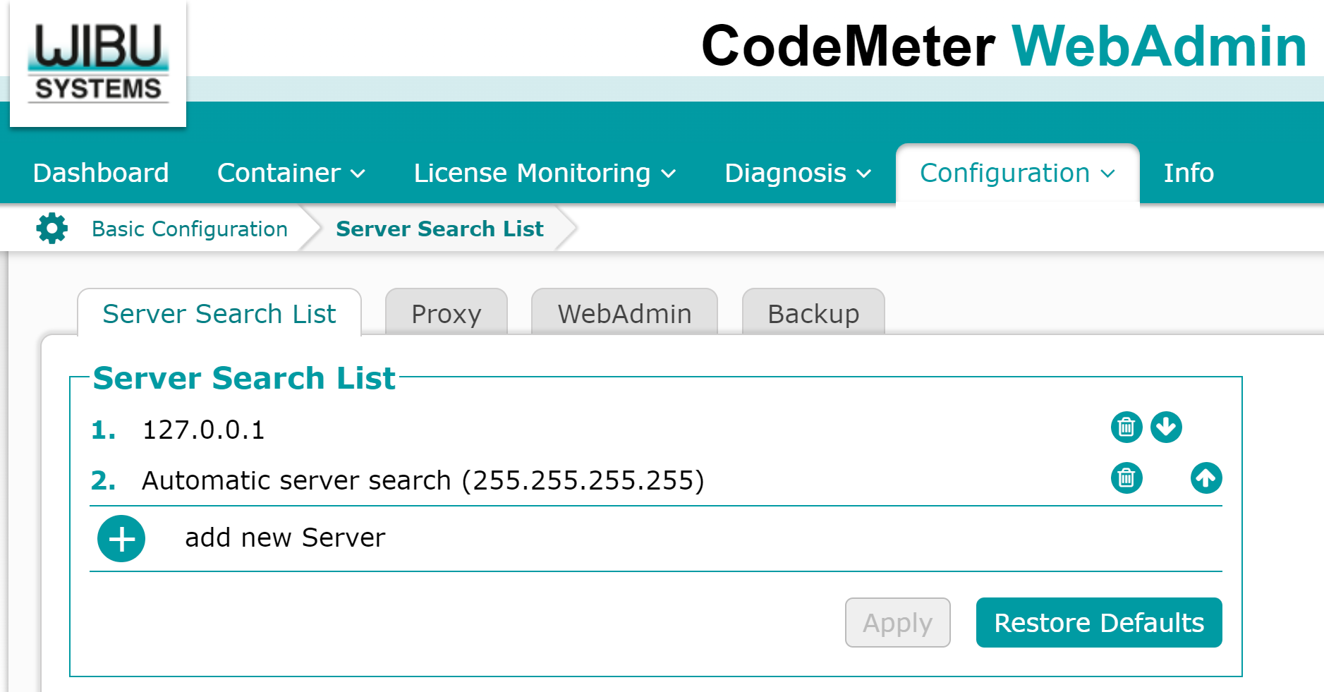Expand the Diagnosis menu
Viewport: 1324px width, 692px height.
797,174
